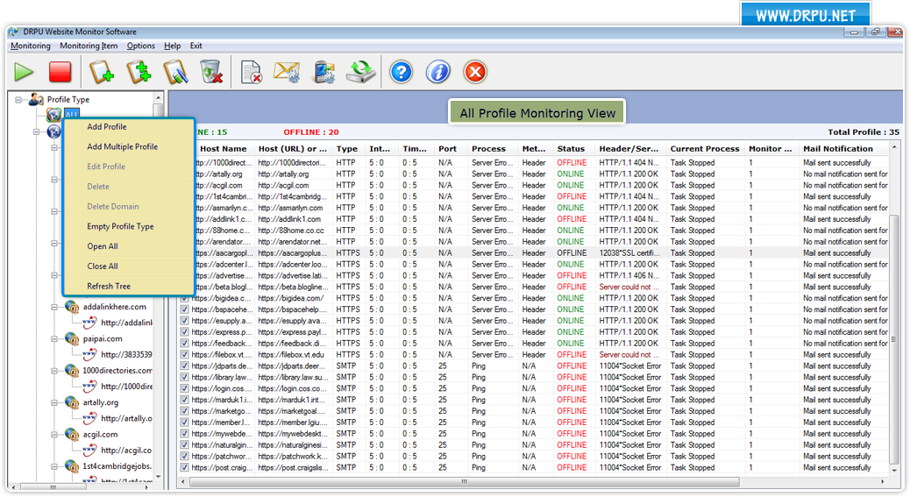Toggle checkbox for https://marduk1.i row

(185, 400)
